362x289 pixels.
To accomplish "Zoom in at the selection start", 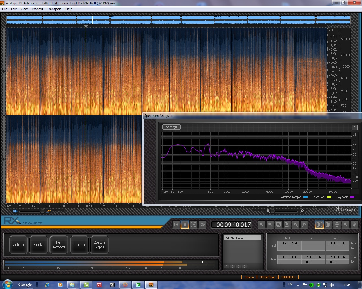I will point(296,225).
